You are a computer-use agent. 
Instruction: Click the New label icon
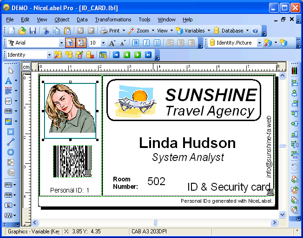tap(12, 31)
